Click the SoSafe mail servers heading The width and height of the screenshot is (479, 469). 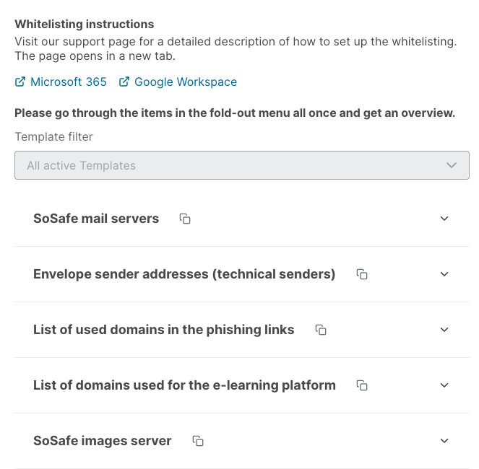[x=96, y=219]
